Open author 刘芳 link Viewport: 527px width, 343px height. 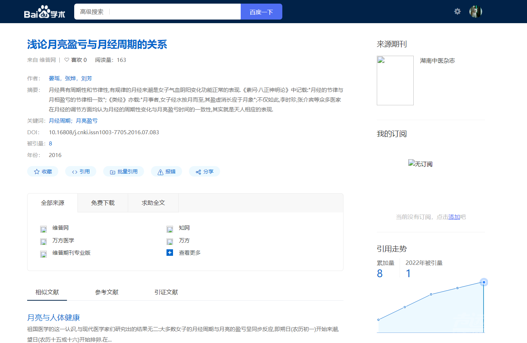87,79
